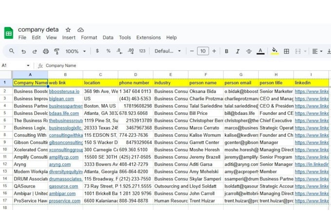Open the Help menu
The width and height of the screenshot is (331, 223).
tap(171, 37)
